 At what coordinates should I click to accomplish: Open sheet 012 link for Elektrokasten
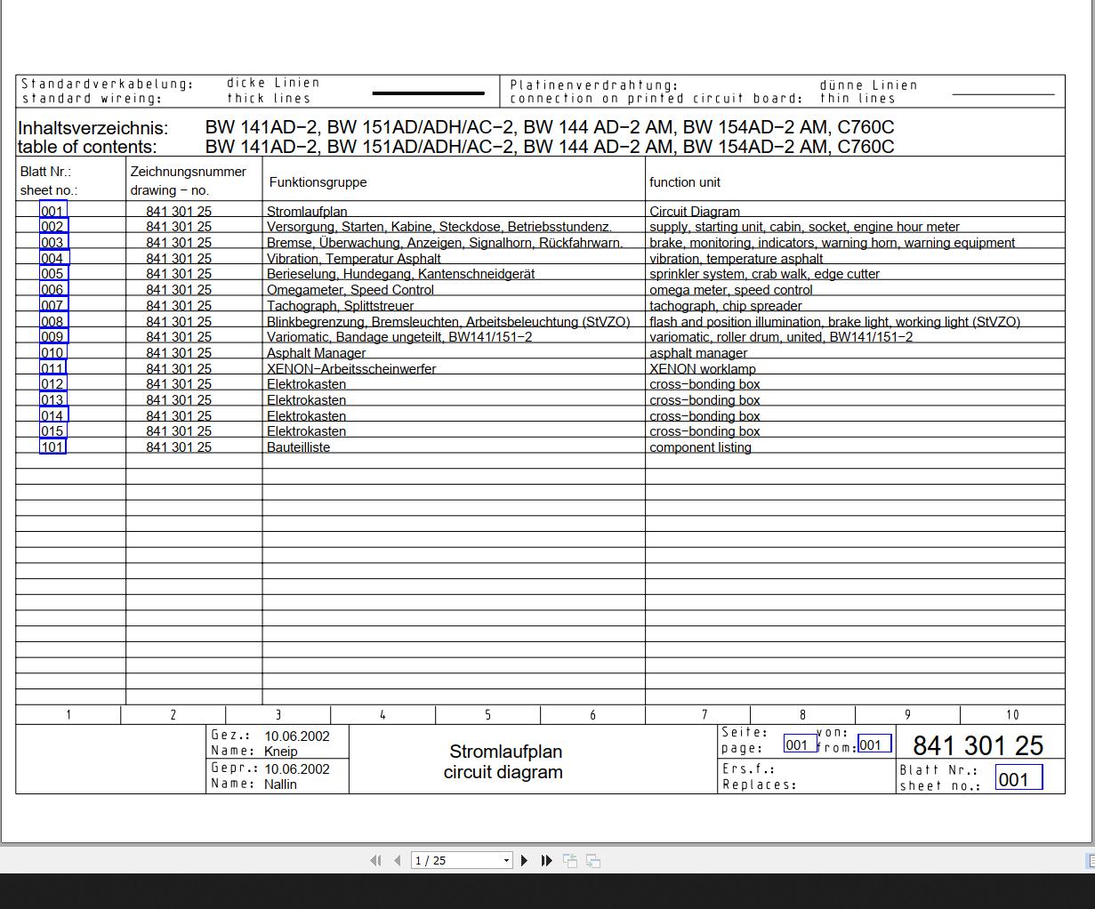coord(52,384)
